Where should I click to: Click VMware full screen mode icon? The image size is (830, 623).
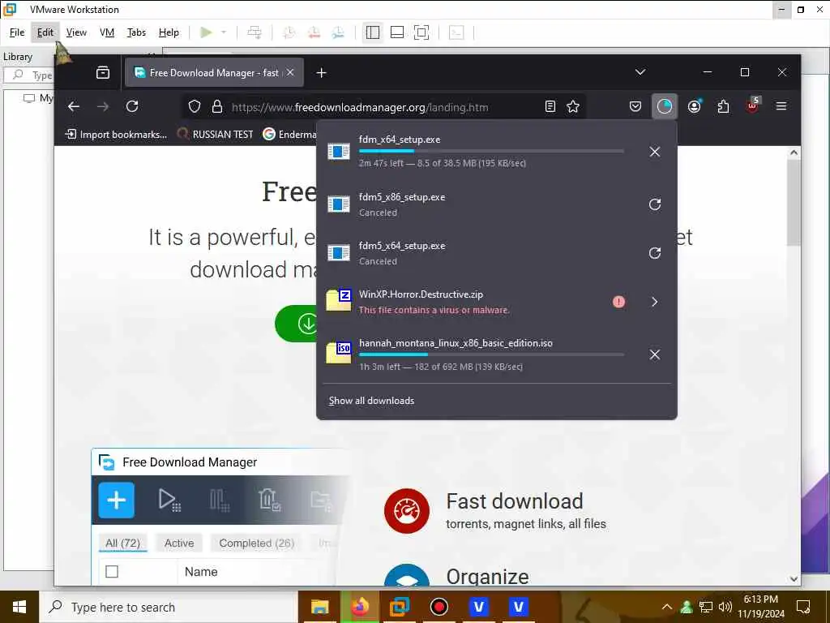point(421,32)
